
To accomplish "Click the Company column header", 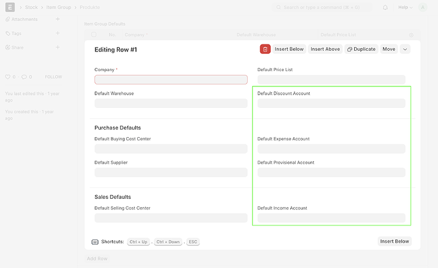I will pos(135,35).
